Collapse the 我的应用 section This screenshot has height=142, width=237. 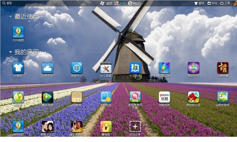[11, 52]
